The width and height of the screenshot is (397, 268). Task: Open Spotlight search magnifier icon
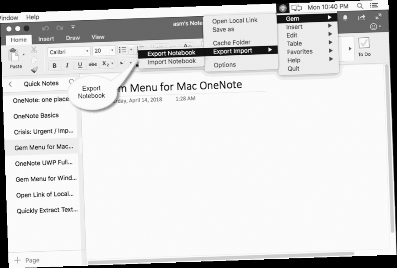(360, 6)
